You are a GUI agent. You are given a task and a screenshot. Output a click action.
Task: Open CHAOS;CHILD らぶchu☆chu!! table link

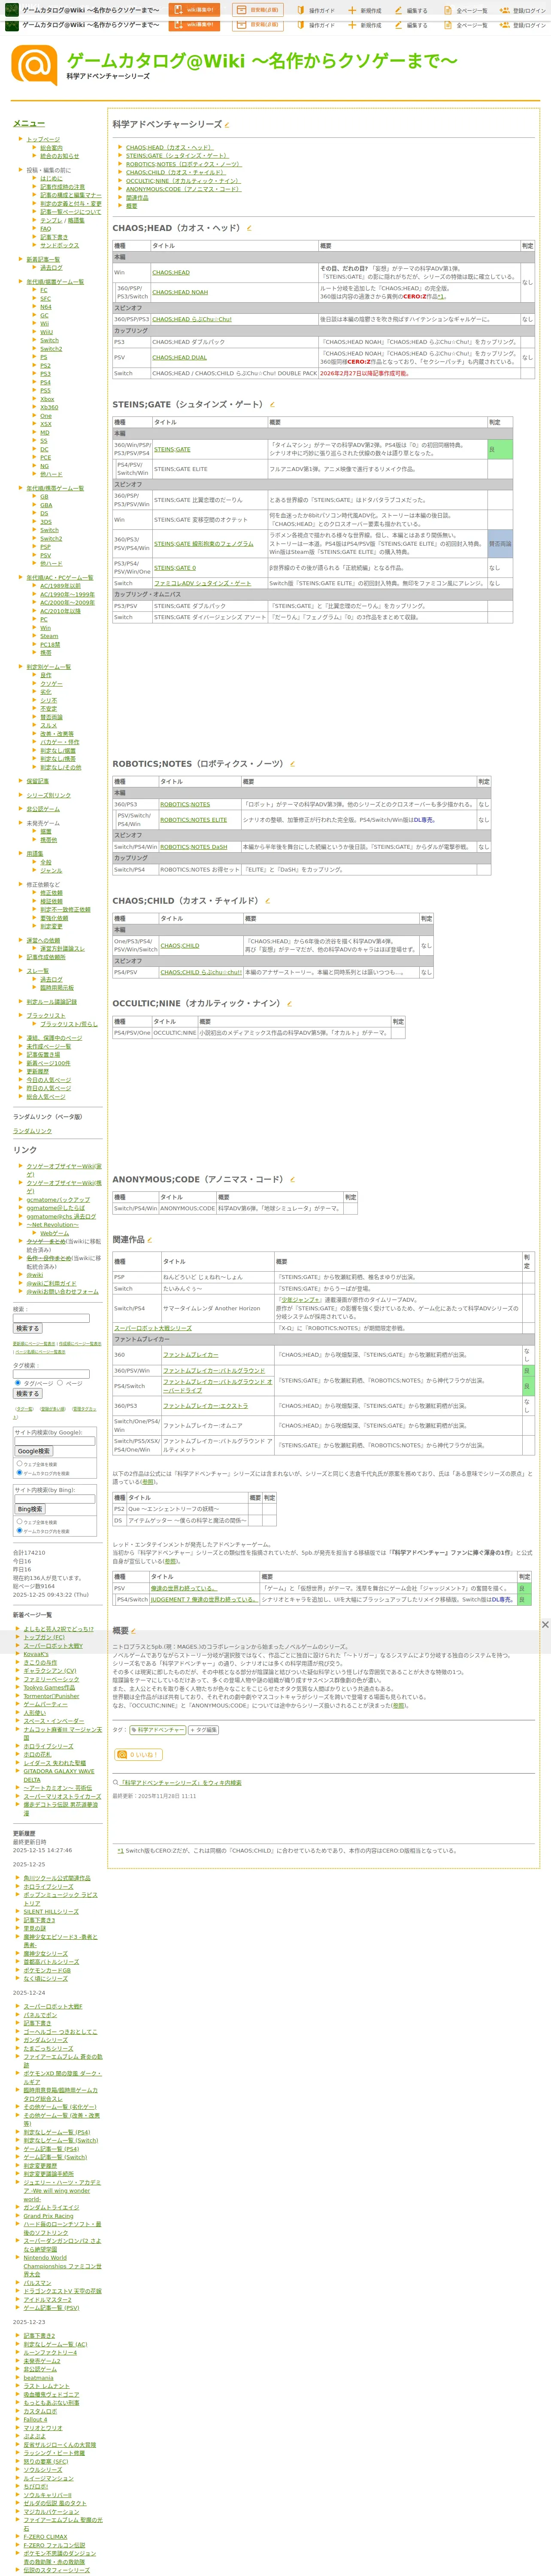coord(201,972)
